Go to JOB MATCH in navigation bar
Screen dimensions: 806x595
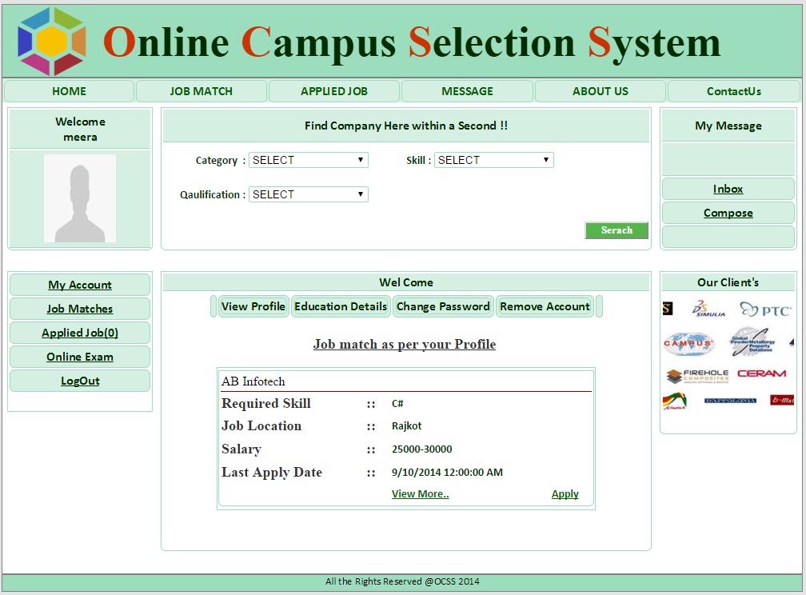click(x=201, y=91)
